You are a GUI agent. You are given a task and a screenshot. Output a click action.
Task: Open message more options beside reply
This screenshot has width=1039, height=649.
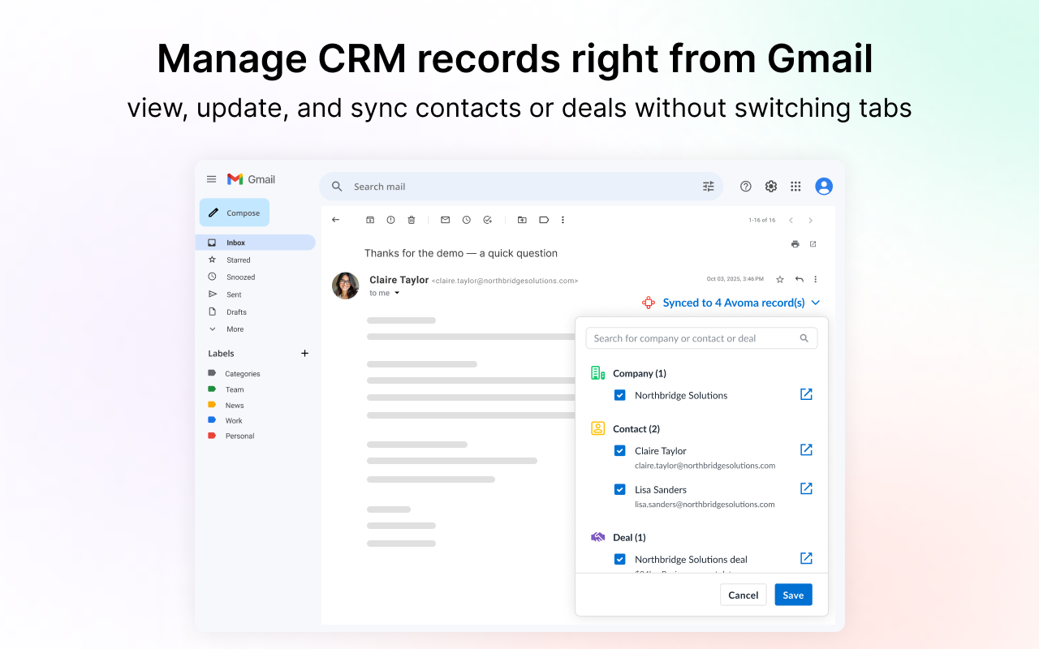(816, 279)
